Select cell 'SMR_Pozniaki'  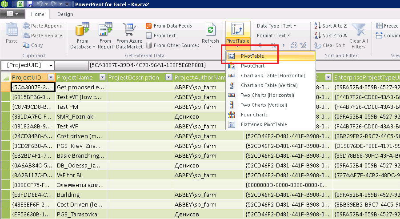click(81, 116)
